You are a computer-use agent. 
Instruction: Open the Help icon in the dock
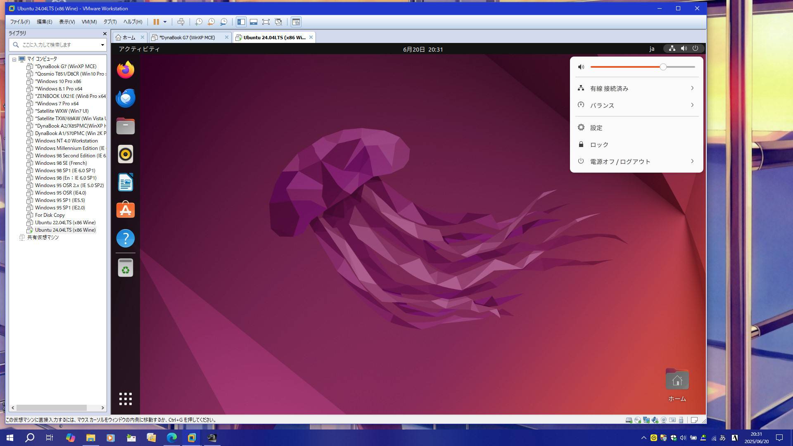(126, 238)
